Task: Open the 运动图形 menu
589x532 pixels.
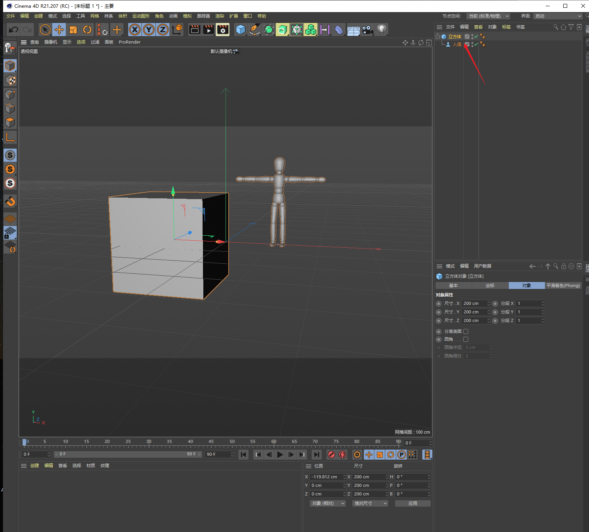Action: click(141, 16)
